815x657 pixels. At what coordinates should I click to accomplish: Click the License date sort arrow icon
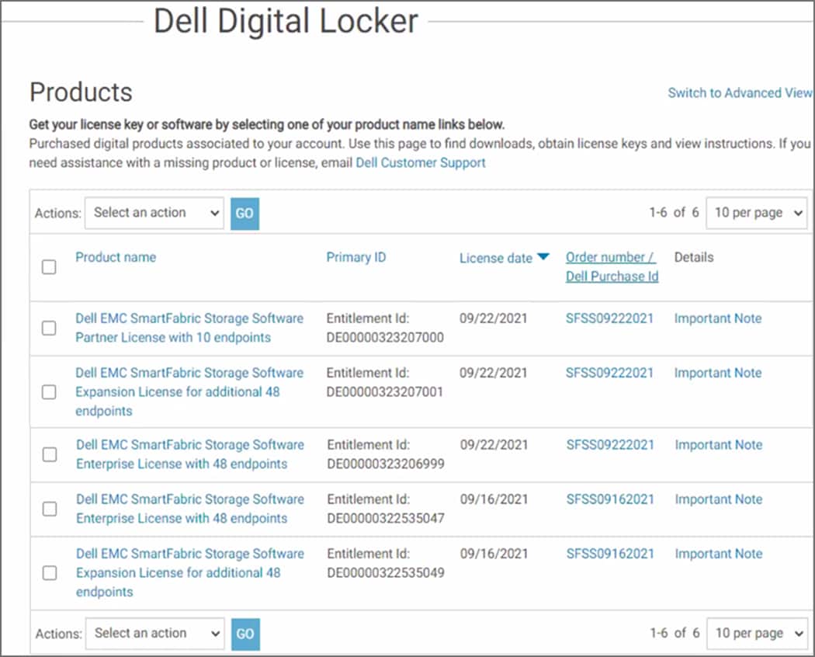(543, 256)
